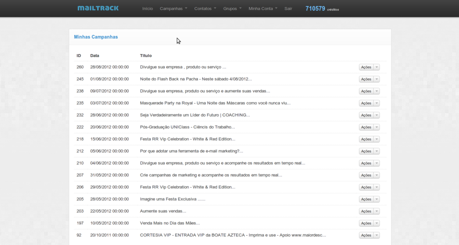This screenshot has width=459, height=245.
Task: Open the Festa RR Vip Celebration campaign
Action: click(188, 139)
